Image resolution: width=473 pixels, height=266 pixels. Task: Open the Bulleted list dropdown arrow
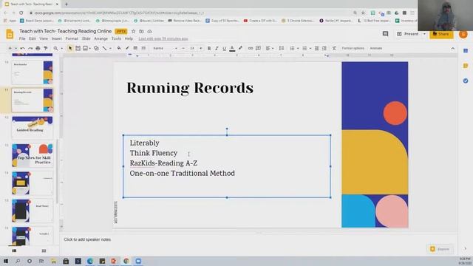click(310, 48)
